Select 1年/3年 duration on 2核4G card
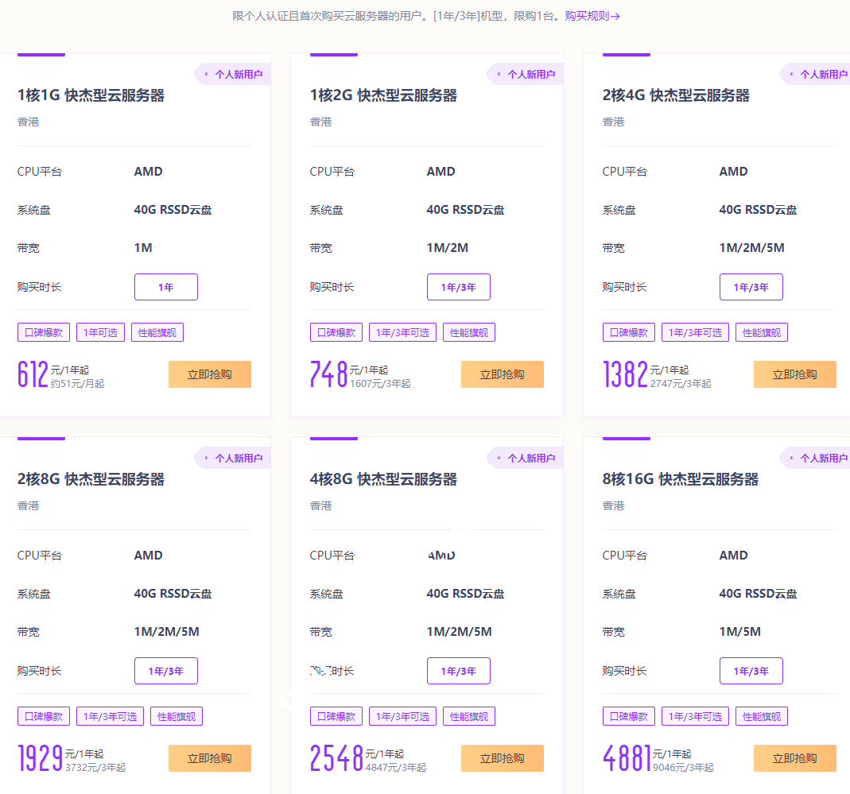 pyautogui.click(x=751, y=287)
